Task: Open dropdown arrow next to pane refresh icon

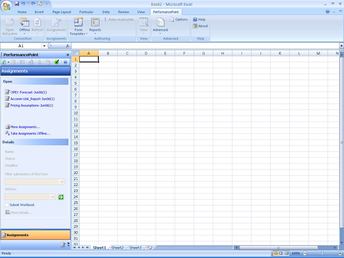Action: click(x=8, y=62)
